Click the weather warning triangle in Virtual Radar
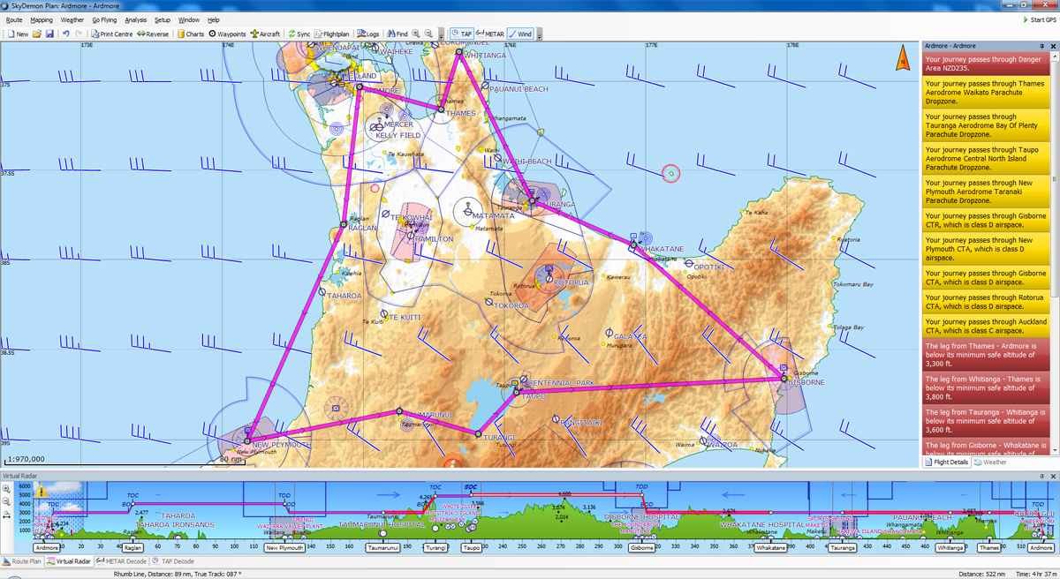 [x=42, y=489]
